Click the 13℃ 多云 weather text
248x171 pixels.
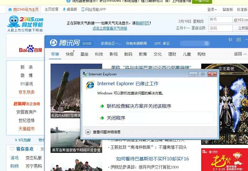click(162, 43)
